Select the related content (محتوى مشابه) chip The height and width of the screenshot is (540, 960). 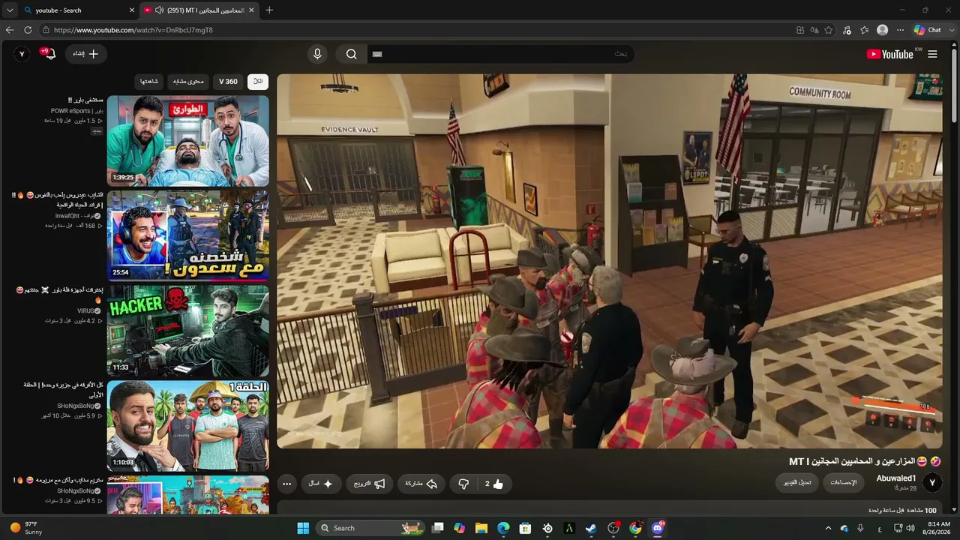pos(188,81)
